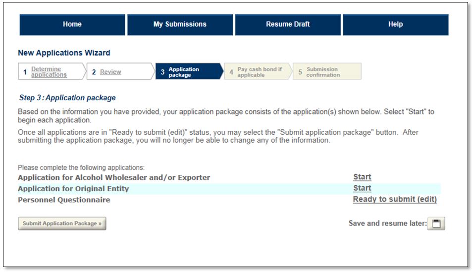This screenshot has height=272, width=472.
Task: Click the Step 3: Application package heading
Action: [67, 98]
